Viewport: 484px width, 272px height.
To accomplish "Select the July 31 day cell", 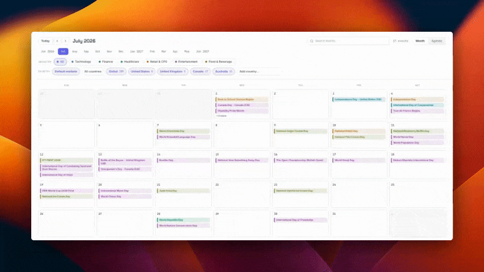I will (x=358, y=223).
